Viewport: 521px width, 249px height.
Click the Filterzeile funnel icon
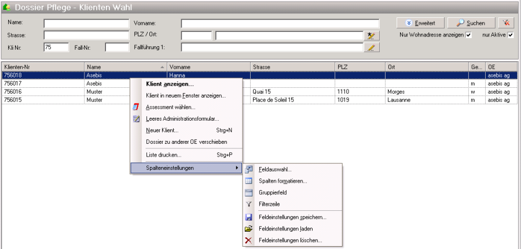pos(248,205)
